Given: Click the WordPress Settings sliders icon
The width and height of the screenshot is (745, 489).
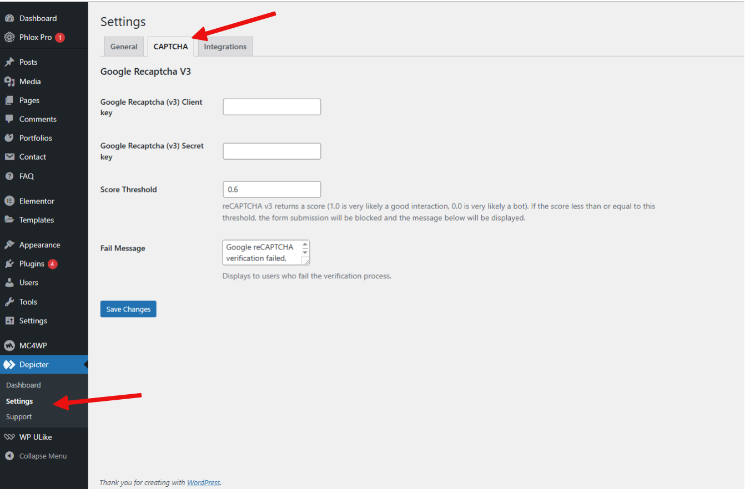Looking at the screenshot, I should 9,321.
